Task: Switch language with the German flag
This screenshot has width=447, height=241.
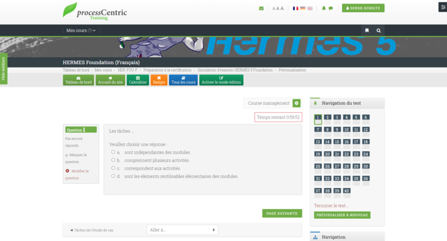Action: coord(303,8)
